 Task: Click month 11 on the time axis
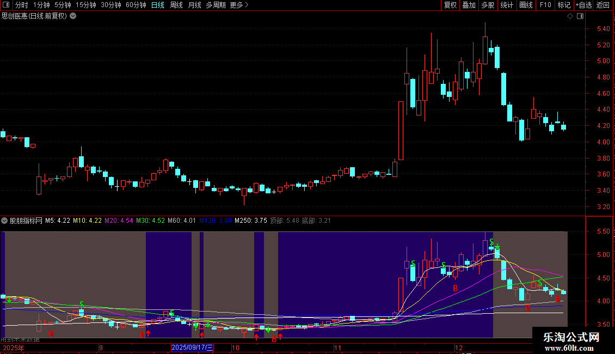pyautogui.click(x=337, y=347)
